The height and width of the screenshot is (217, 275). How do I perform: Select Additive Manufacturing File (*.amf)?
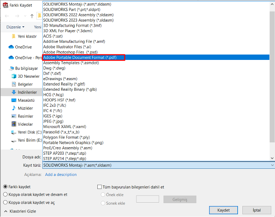[x=156, y=41]
